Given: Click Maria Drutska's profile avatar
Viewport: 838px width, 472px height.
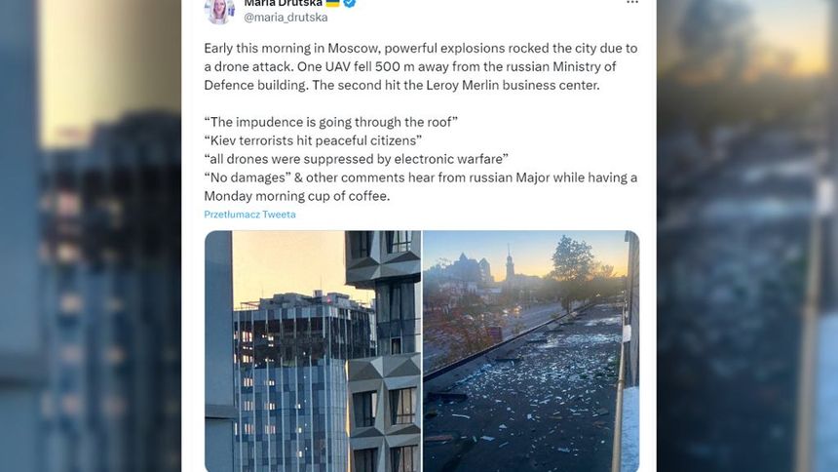Looking at the screenshot, I should click(x=219, y=10).
